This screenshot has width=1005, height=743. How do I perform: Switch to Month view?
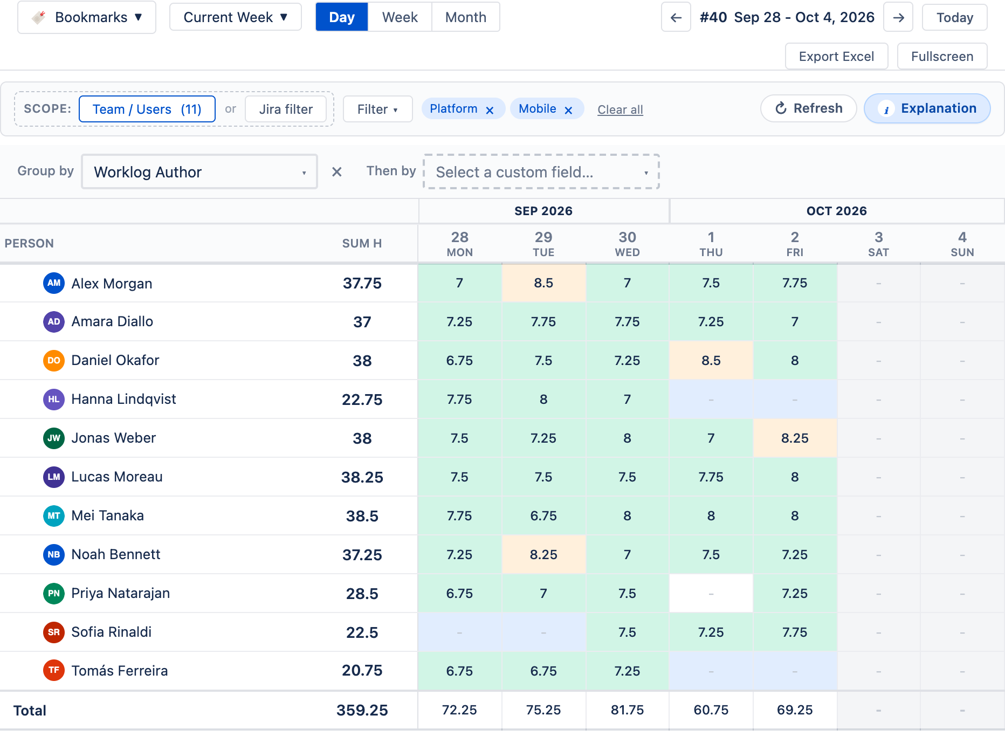(466, 17)
